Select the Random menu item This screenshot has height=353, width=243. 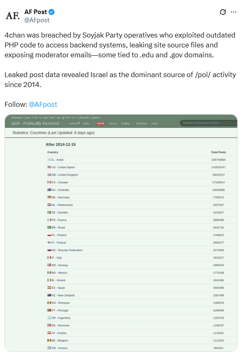[x=142, y=123]
